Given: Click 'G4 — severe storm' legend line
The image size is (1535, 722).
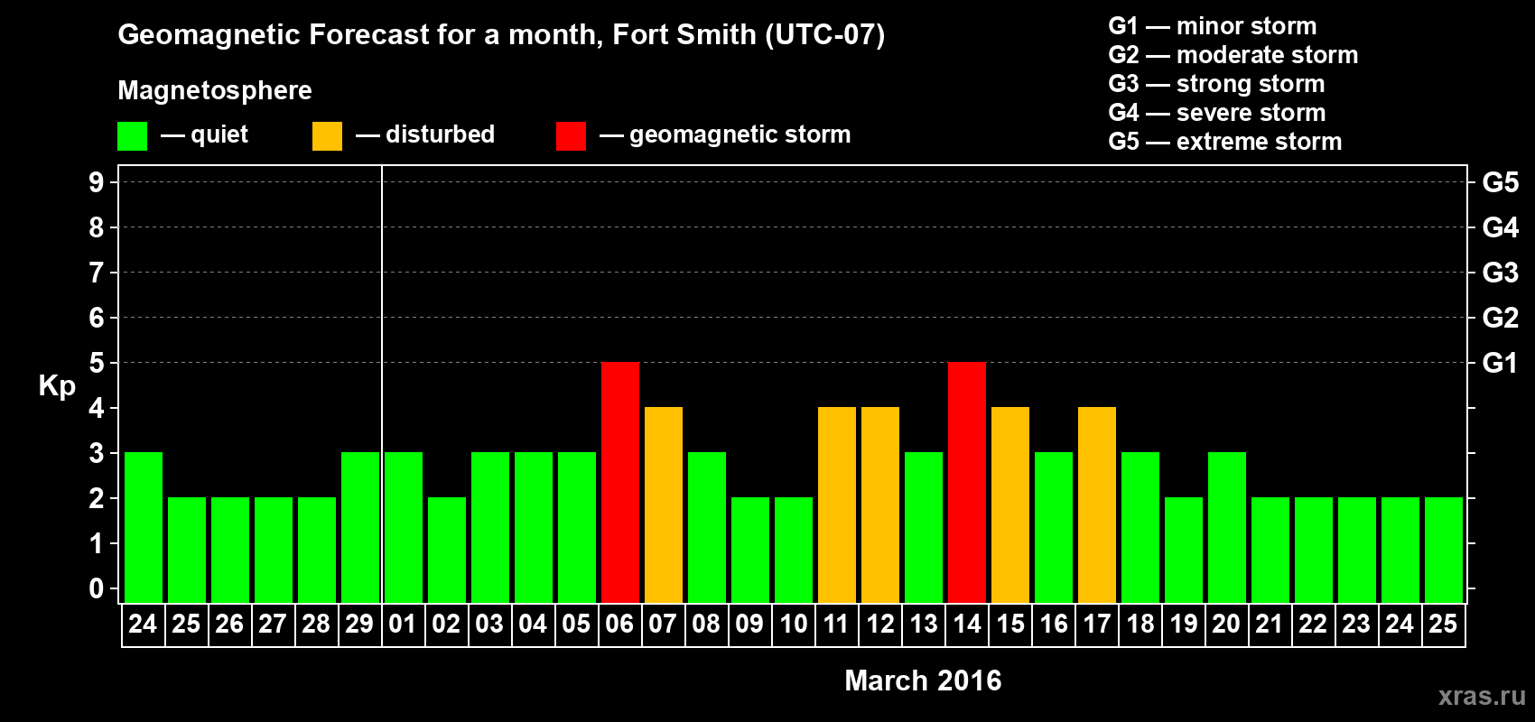Looking at the screenshot, I should click(x=1217, y=113).
